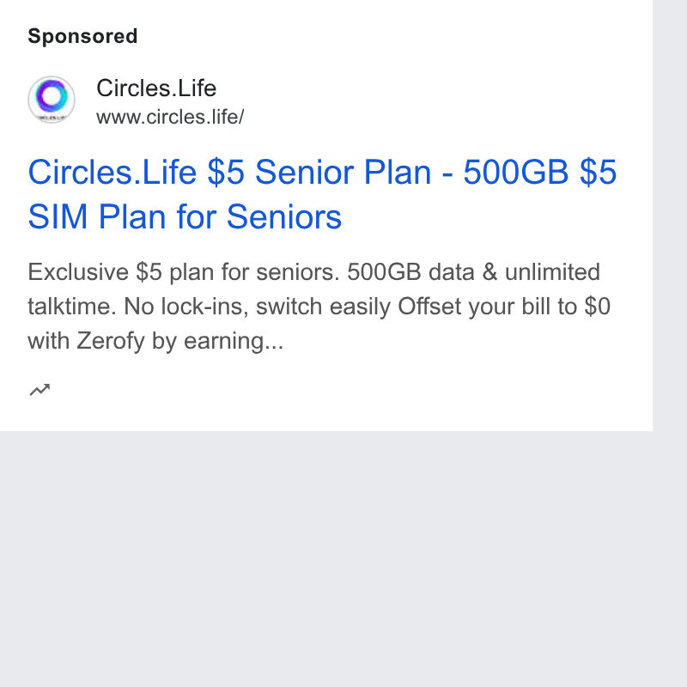This screenshot has height=687, width=687.
Task: Click the gray margin strip beside the ad card
Action: 670,215
